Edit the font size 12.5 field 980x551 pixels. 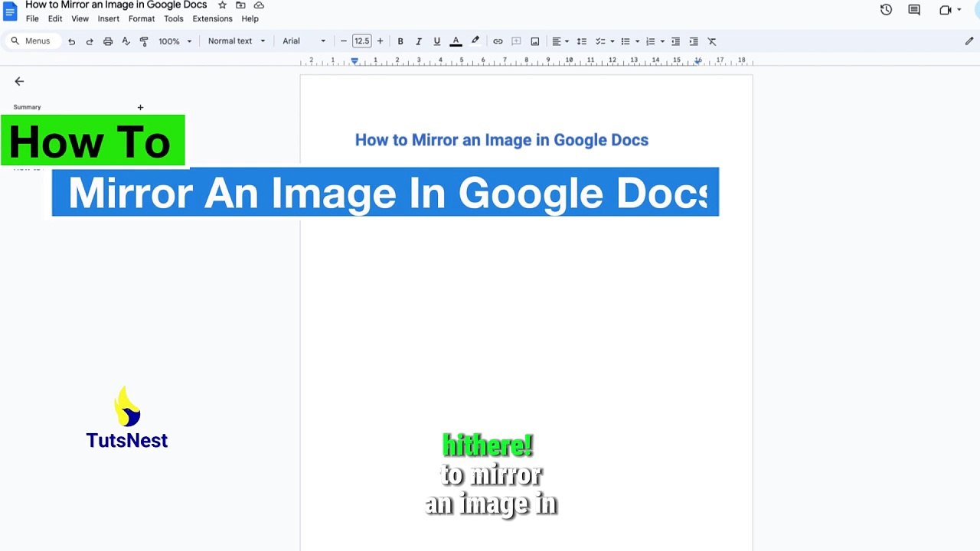(361, 41)
